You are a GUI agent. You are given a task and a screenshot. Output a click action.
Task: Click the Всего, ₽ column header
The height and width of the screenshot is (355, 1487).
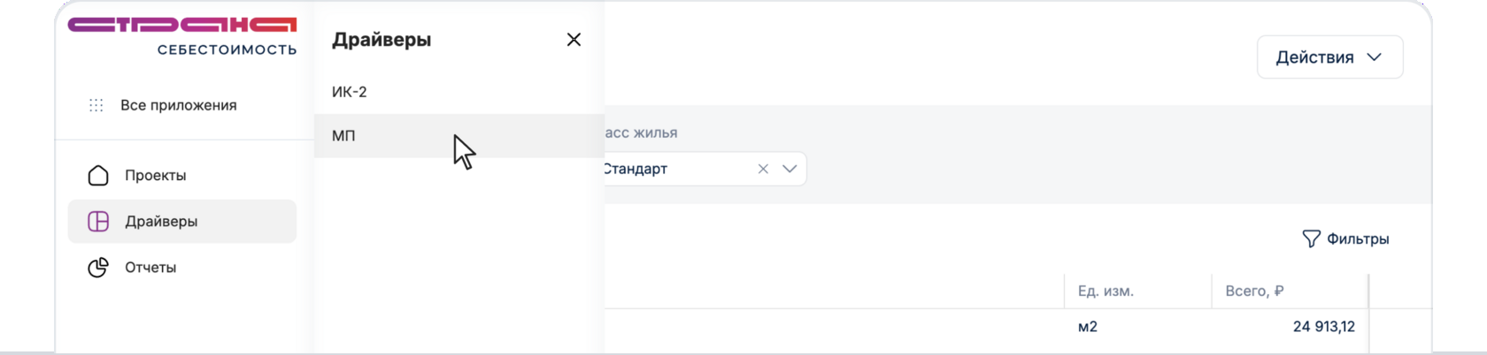(x=1254, y=291)
